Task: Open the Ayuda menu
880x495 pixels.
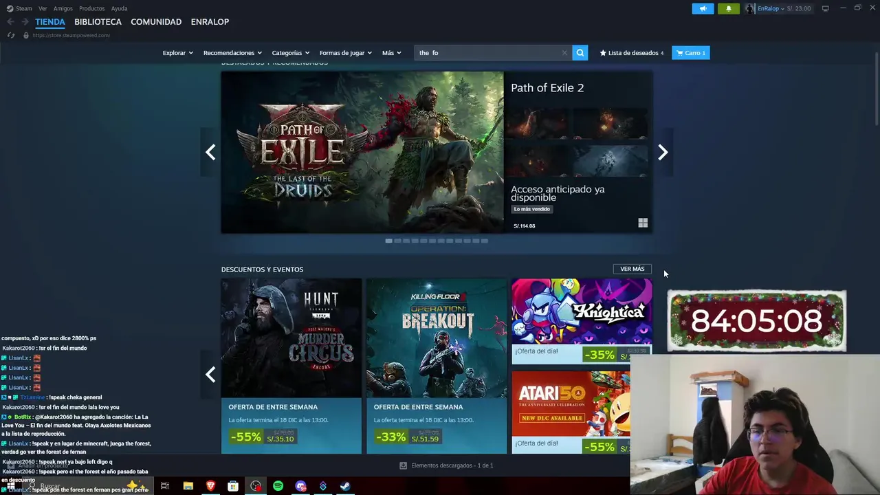Action: (x=119, y=8)
